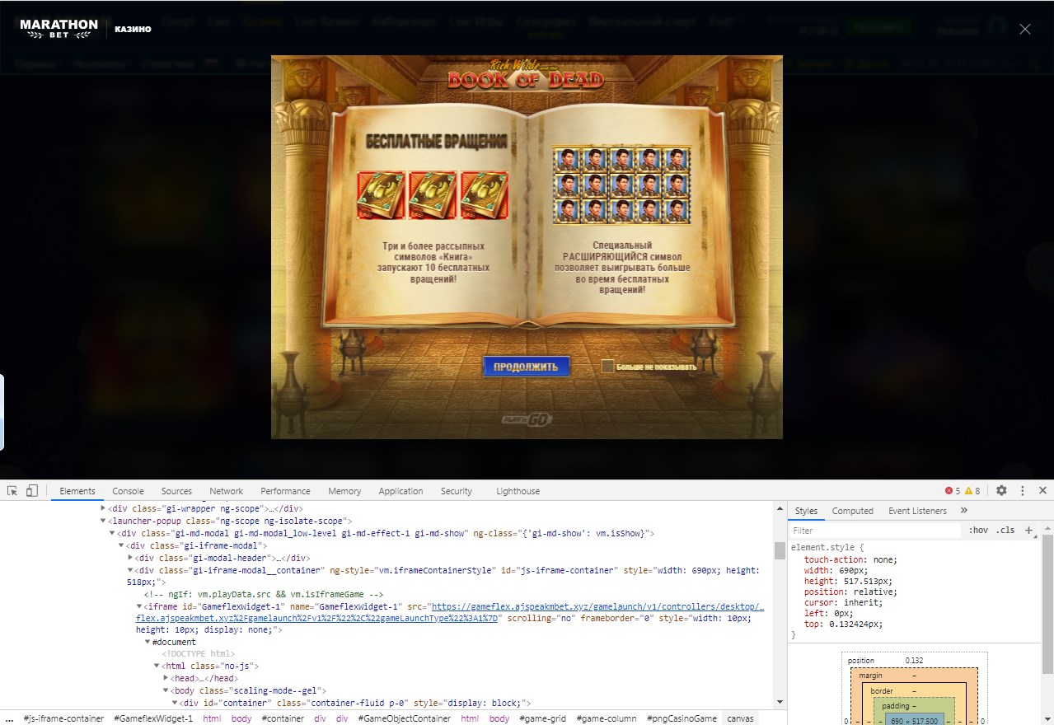This screenshot has width=1054, height=725.
Task: Select #pngCasinoGame breadcrumb
Action: 682,718
